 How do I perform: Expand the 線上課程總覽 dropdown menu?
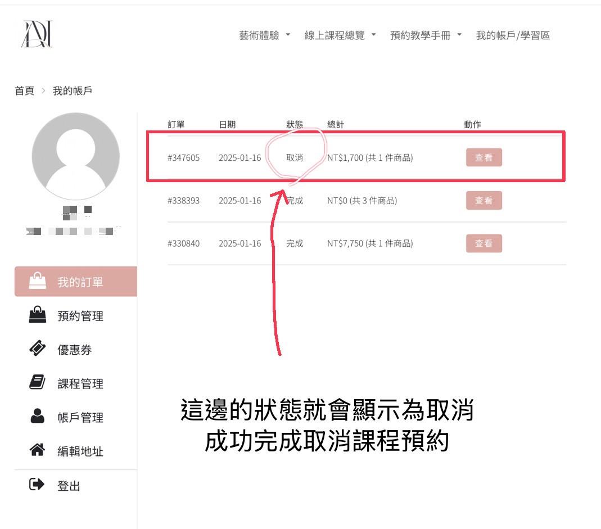tap(340, 35)
